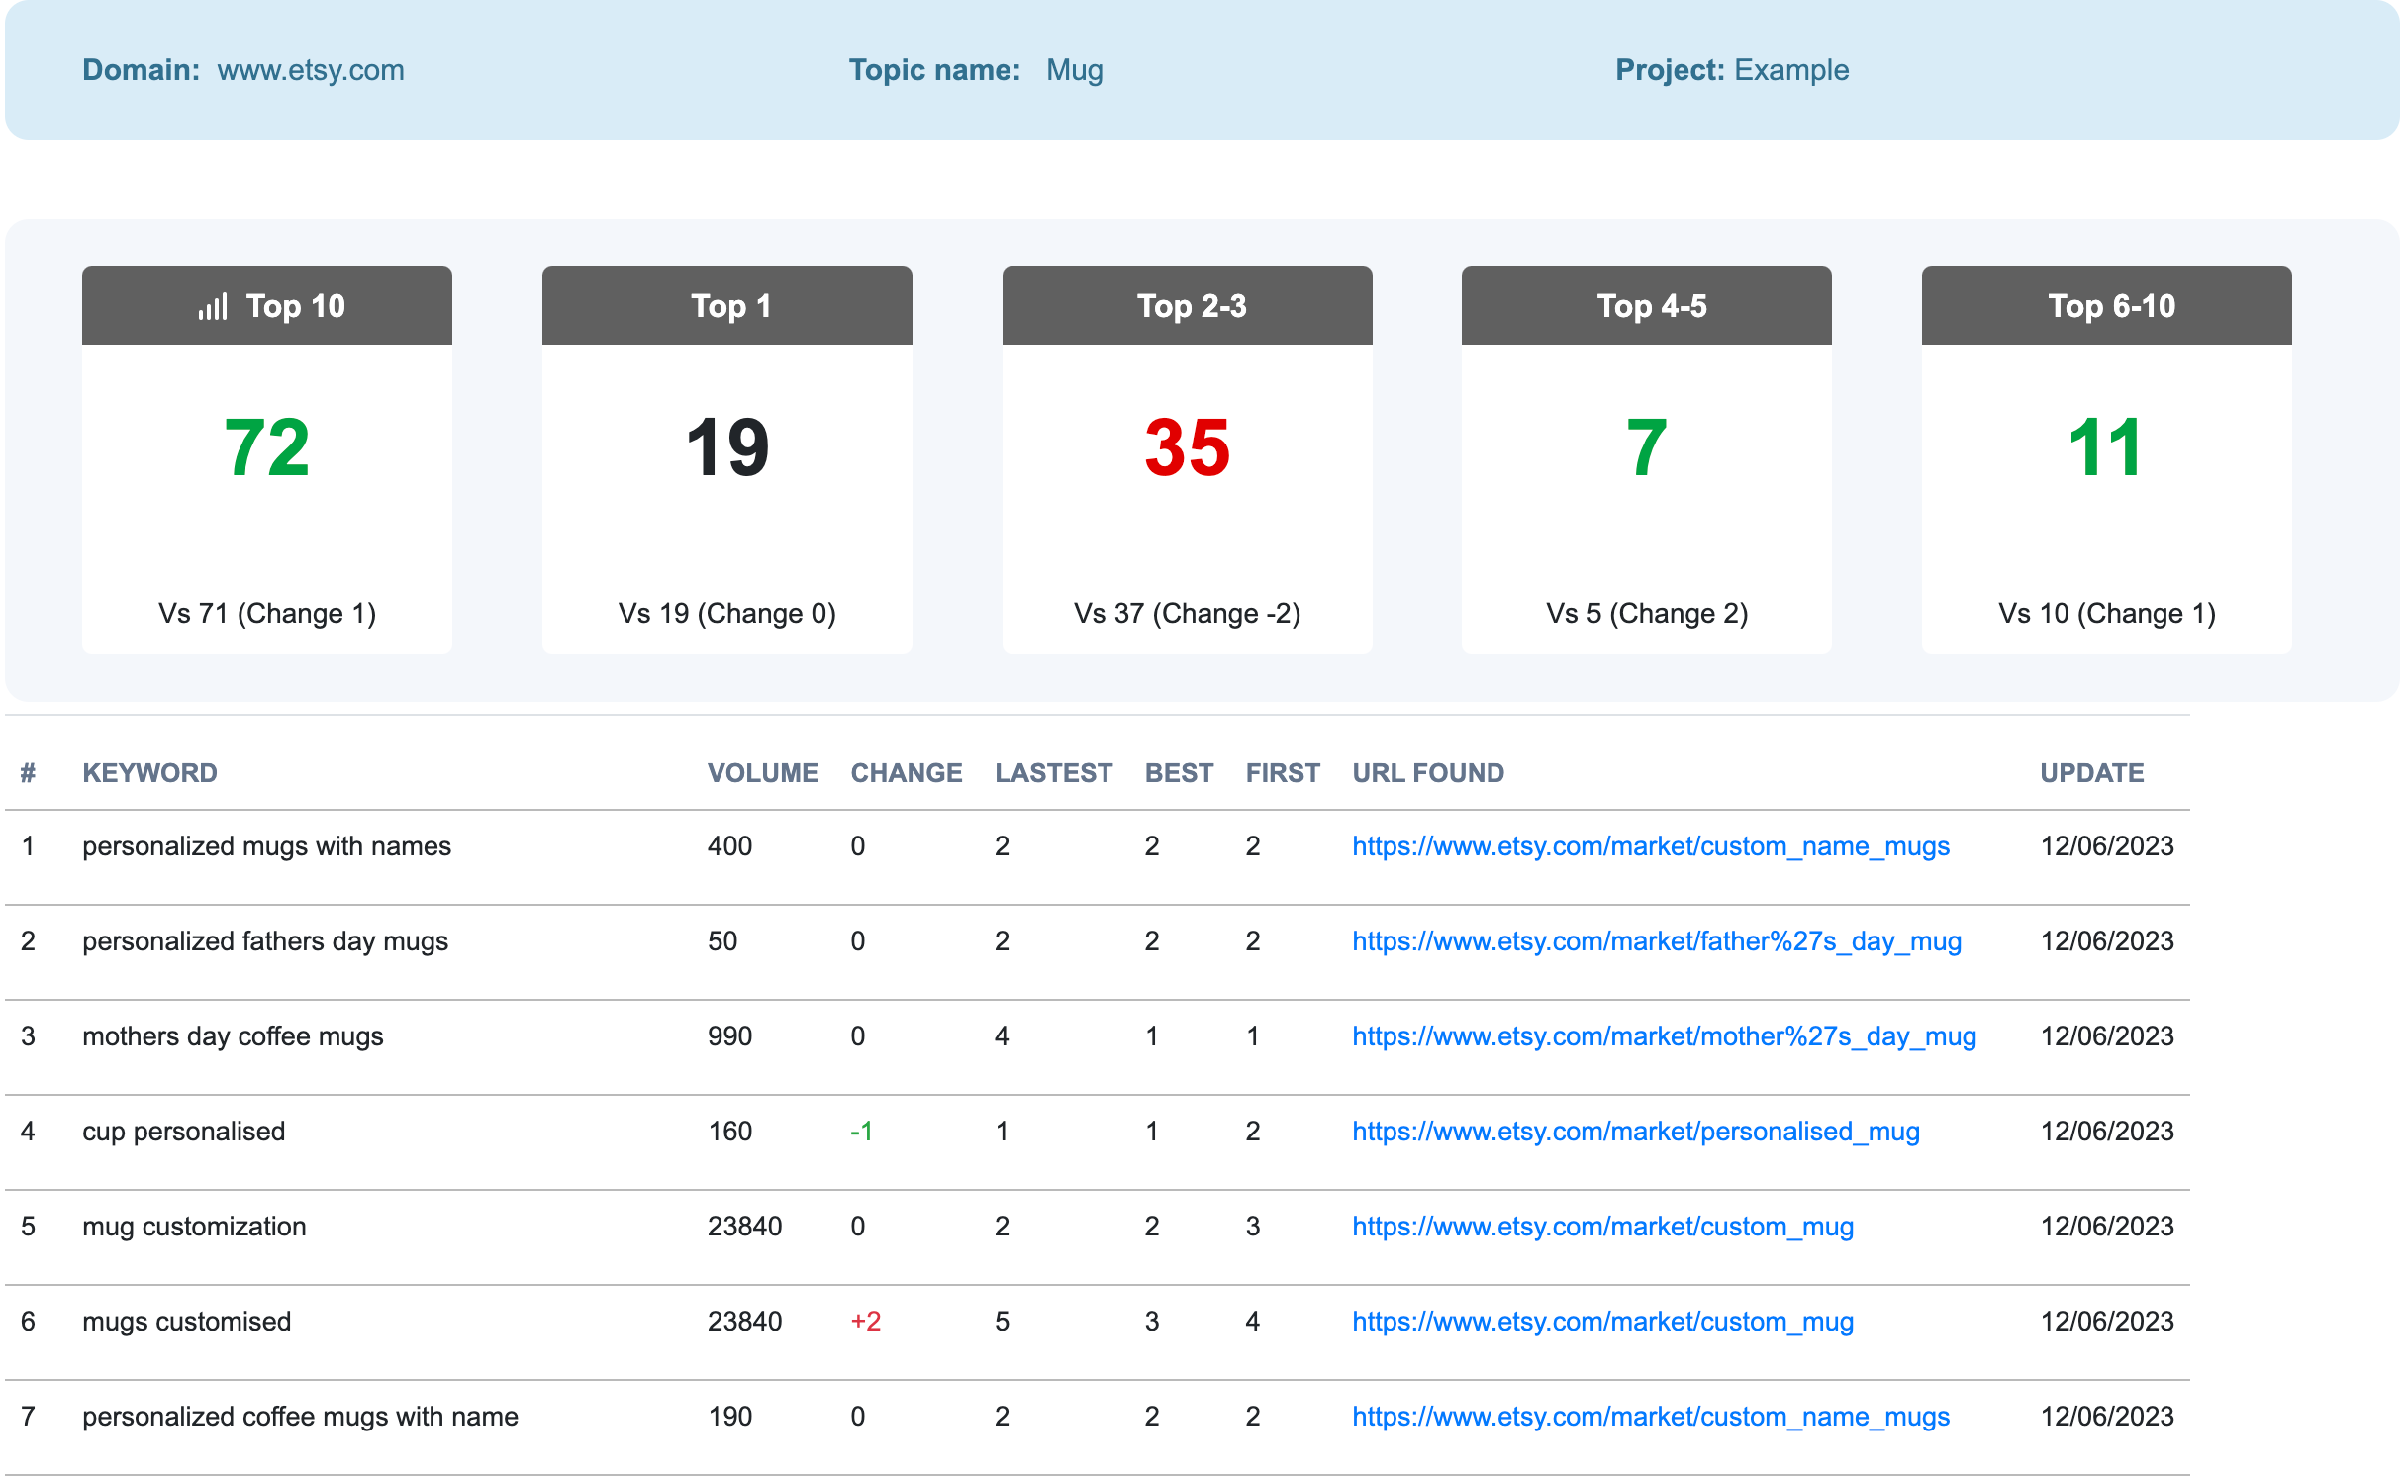The width and height of the screenshot is (2405, 1479).
Task: Click the 'Vs 37 (Change -2)' text
Action: coord(1189,615)
